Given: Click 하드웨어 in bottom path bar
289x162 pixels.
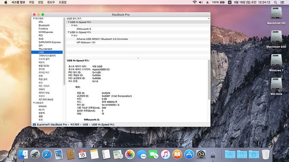Looking at the screenshot, I should [75, 125].
